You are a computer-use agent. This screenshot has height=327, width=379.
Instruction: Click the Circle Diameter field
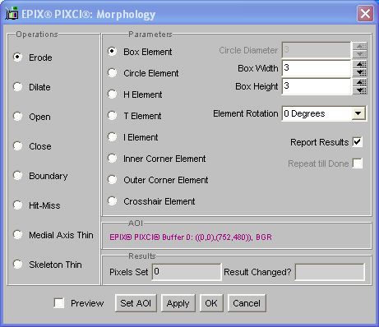(317, 50)
